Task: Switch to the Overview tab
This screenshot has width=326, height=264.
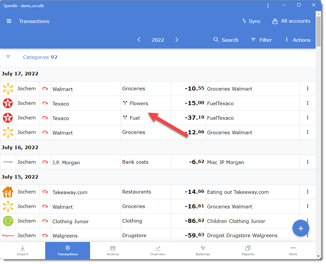Action: [x=158, y=251]
